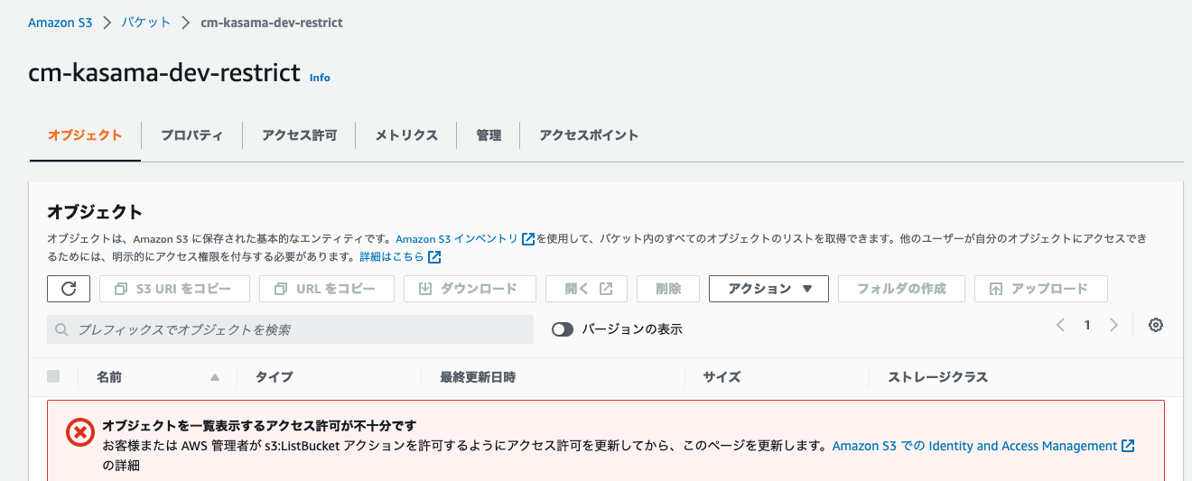This screenshot has height=481, width=1192.
Task: Open the Info link beside bucket name
Action: click(320, 78)
